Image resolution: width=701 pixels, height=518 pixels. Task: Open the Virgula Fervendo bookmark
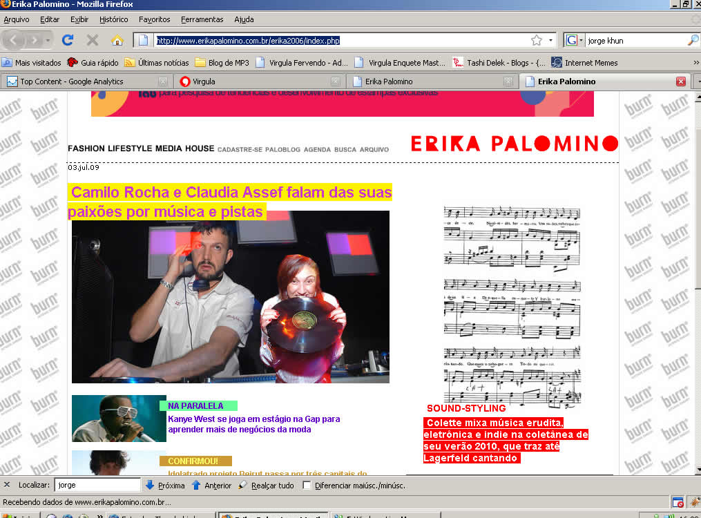point(302,63)
